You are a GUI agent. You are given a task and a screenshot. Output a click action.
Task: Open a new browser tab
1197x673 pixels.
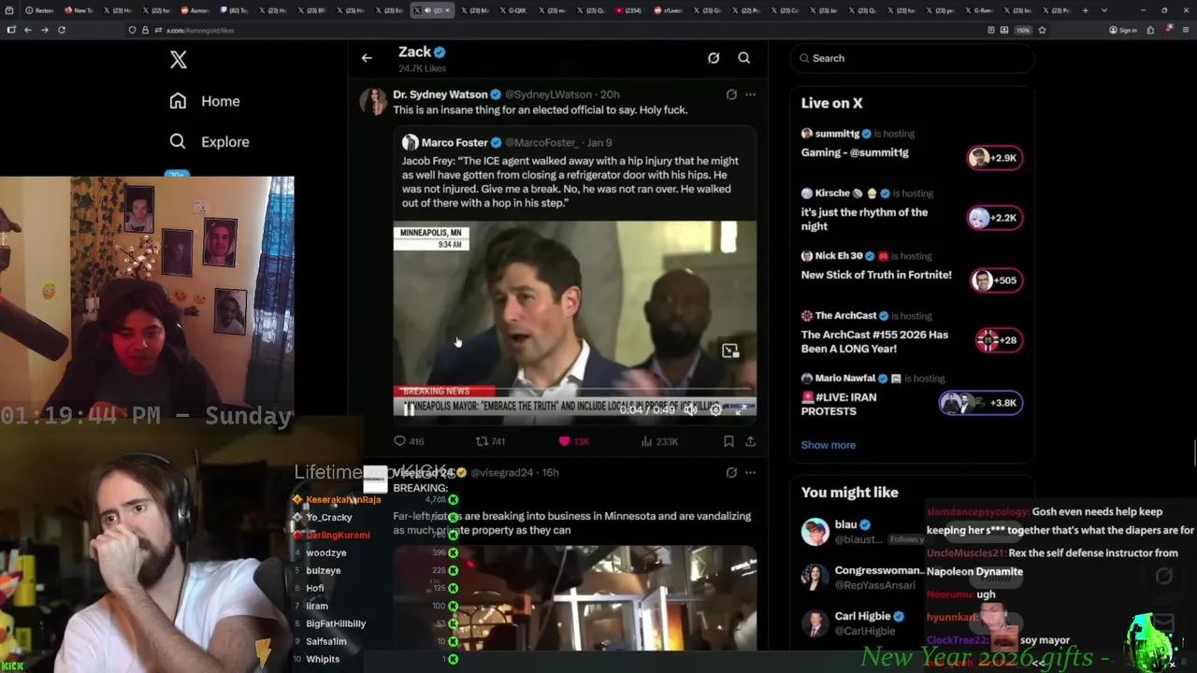coord(1084,10)
